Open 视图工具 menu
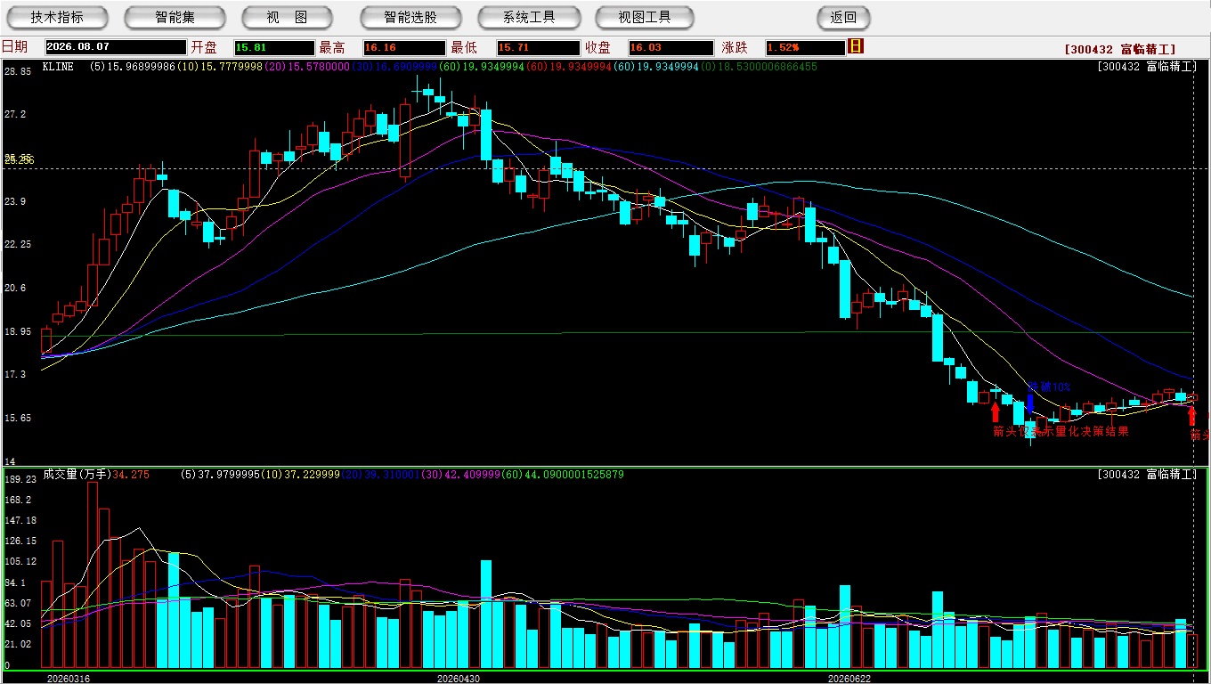 click(x=646, y=17)
